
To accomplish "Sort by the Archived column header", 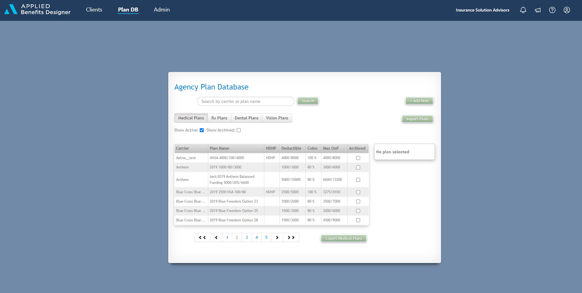I will pos(358,148).
